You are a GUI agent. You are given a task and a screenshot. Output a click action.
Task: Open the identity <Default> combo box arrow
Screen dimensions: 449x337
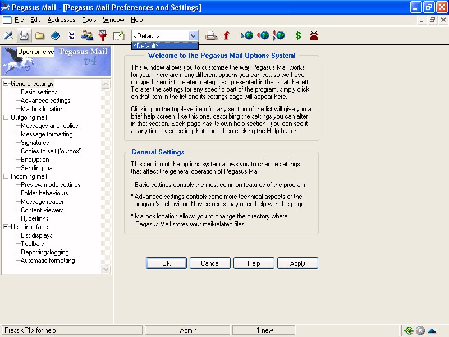pos(194,36)
